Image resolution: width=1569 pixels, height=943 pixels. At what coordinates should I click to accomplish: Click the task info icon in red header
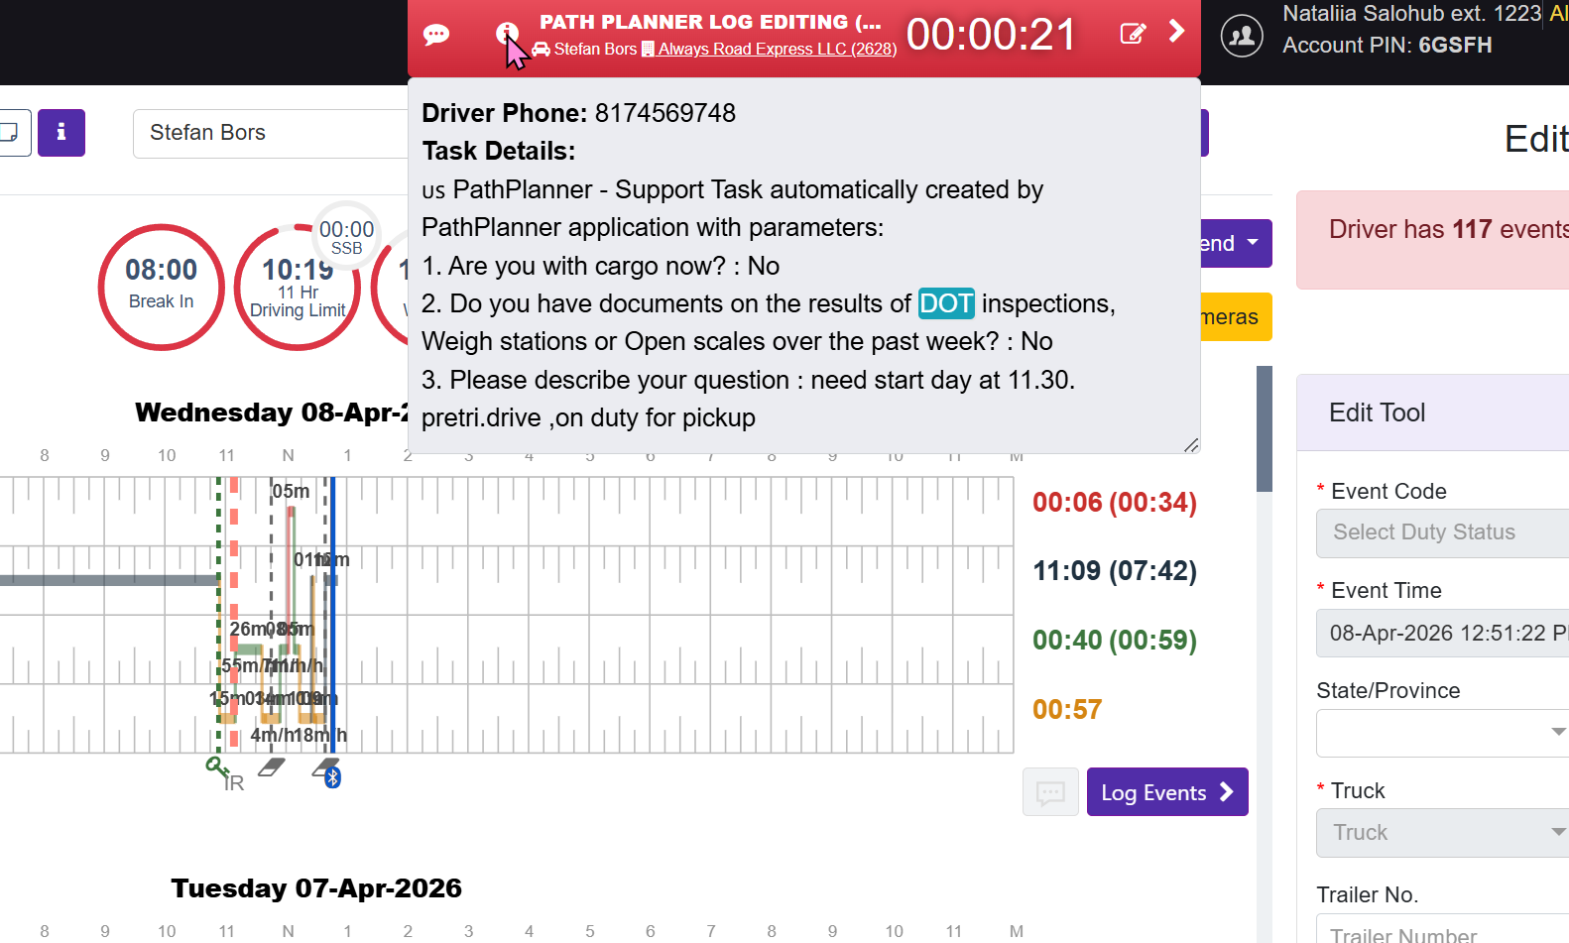coord(507,34)
